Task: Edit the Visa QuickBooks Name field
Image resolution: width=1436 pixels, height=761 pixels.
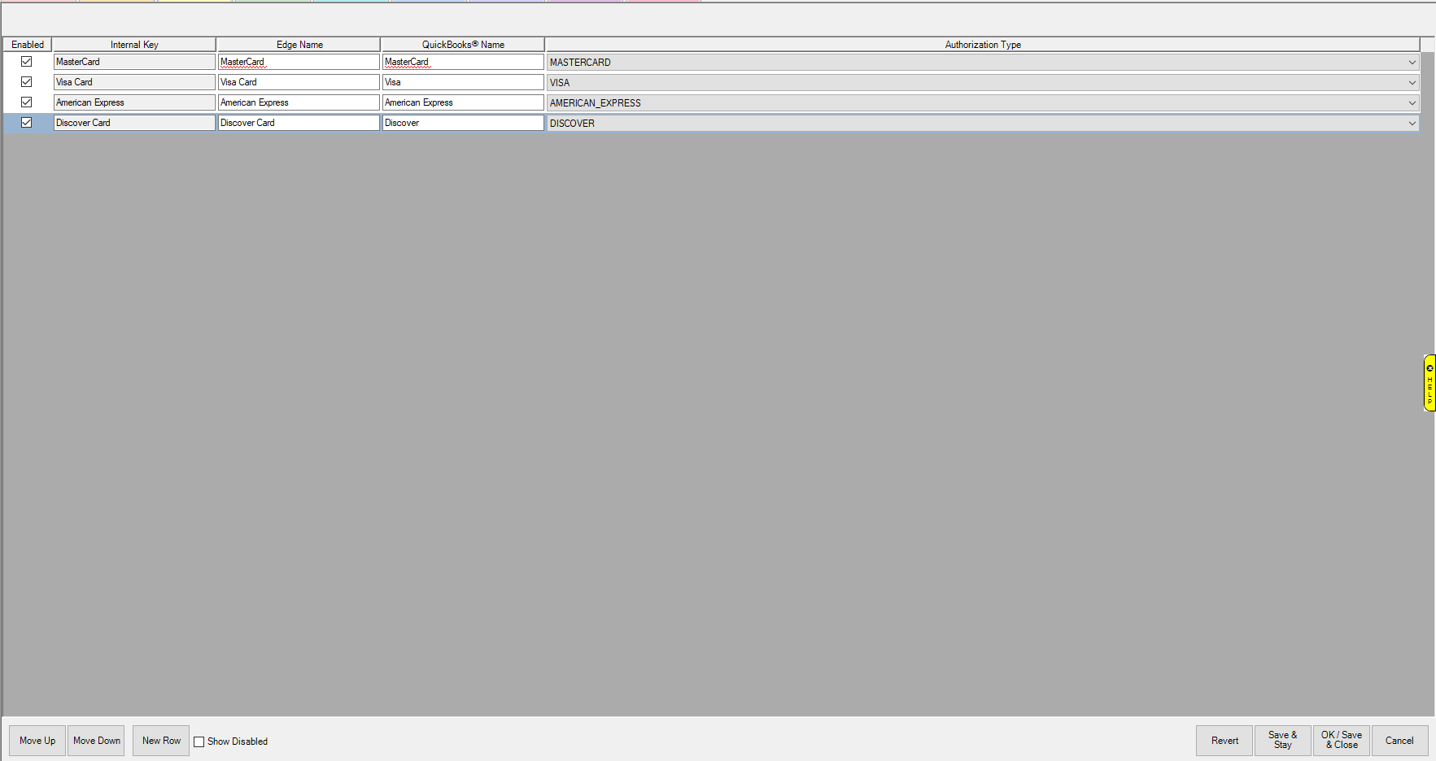Action: (462, 82)
